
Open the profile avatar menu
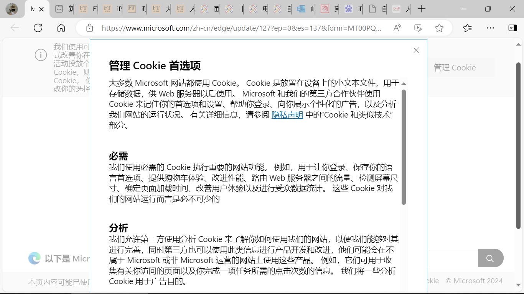tap(12, 9)
